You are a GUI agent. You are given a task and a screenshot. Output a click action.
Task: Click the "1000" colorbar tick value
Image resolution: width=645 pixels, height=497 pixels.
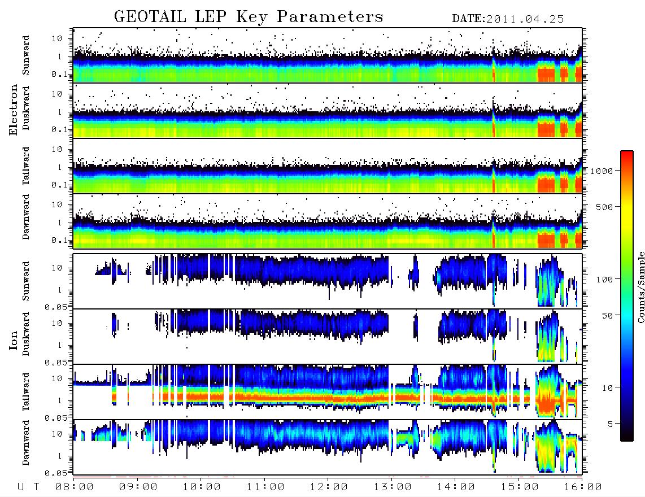(602, 171)
